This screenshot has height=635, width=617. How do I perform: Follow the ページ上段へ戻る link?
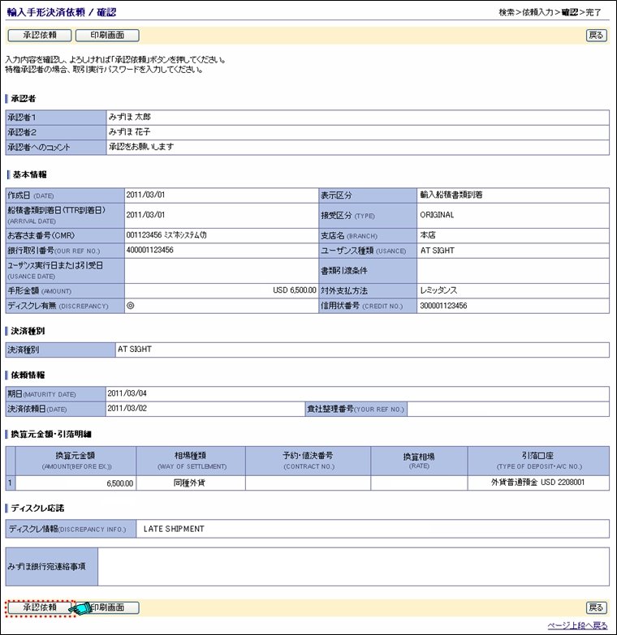click(x=578, y=626)
